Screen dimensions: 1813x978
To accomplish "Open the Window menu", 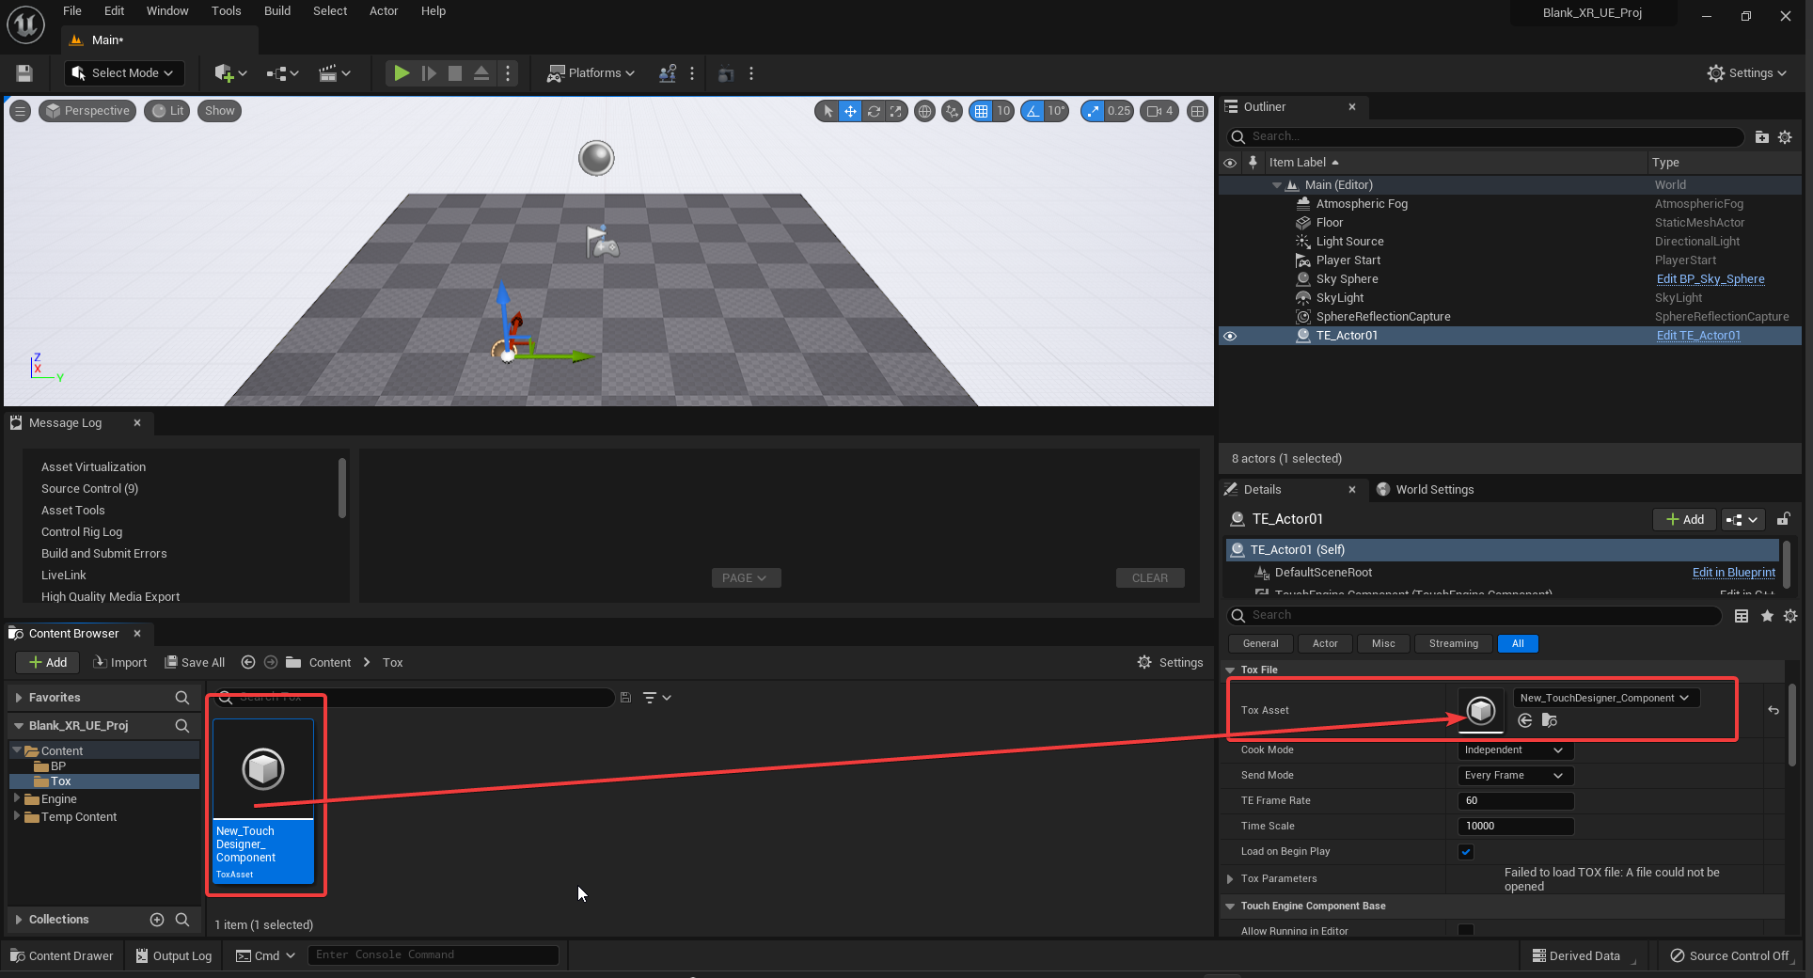I will tap(167, 11).
